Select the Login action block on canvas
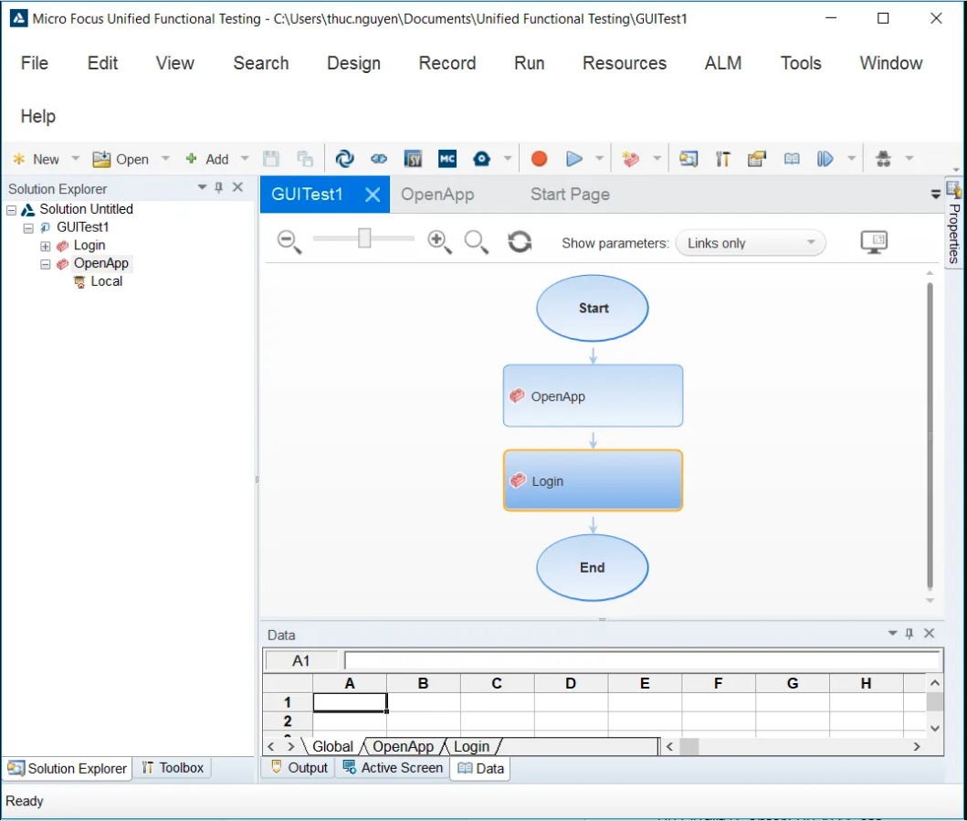The width and height of the screenshot is (967, 821). tap(593, 480)
